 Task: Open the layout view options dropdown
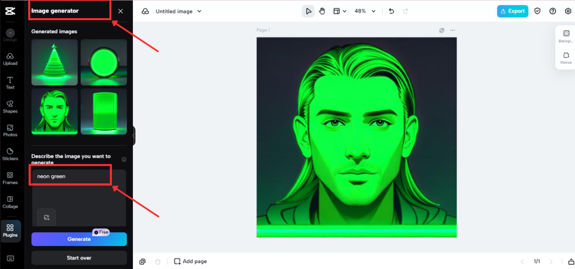(x=340, y=11)
